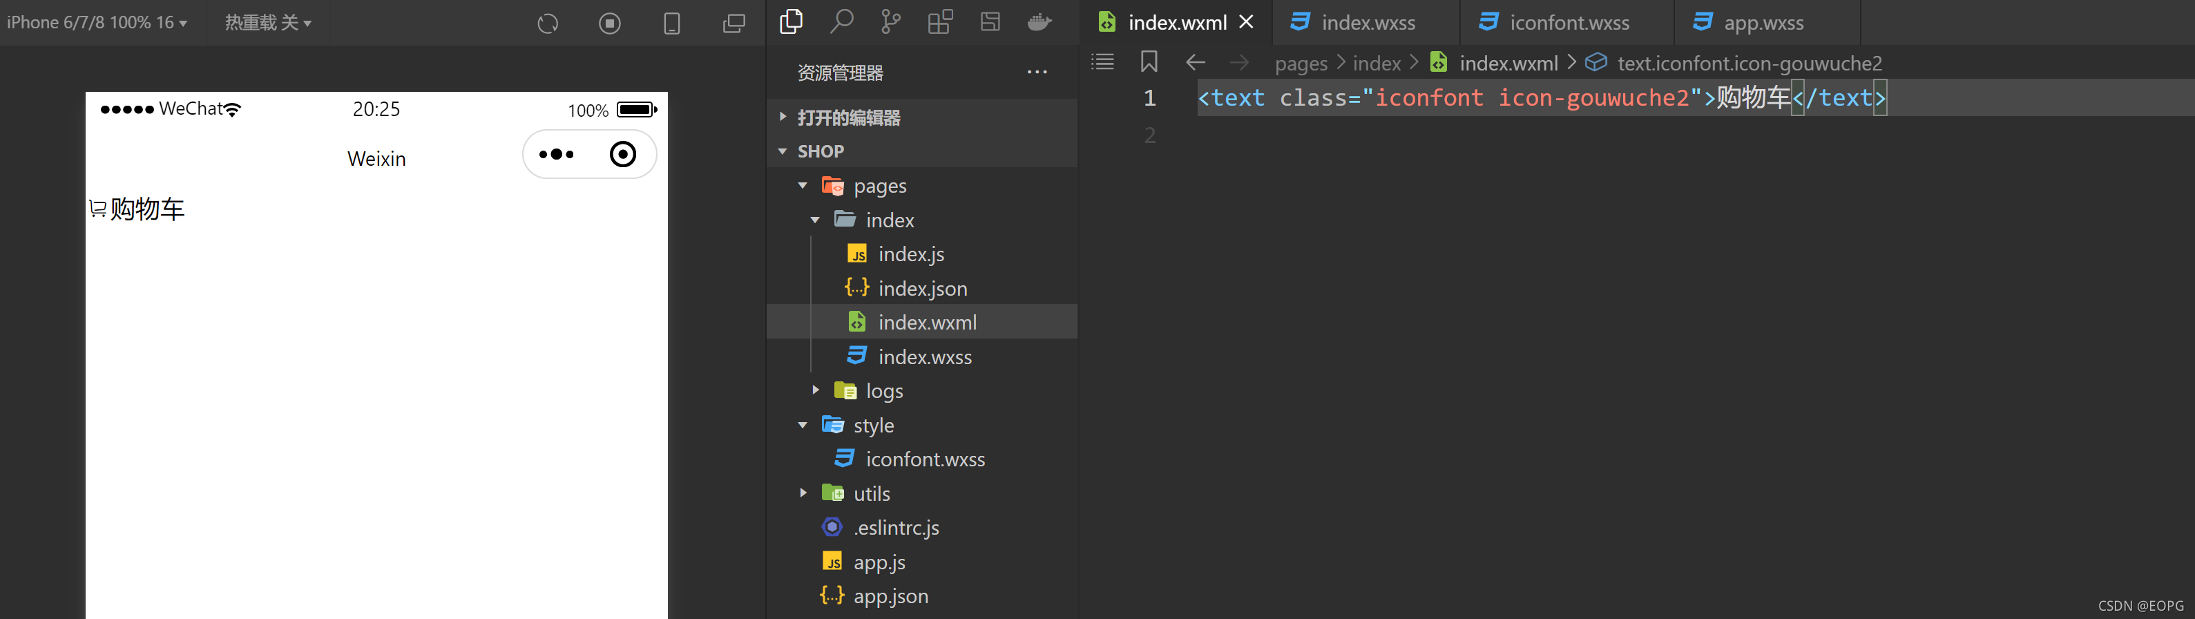
Task: Click the bookmark icon in editor bar
Action: tap(1149, 61)
